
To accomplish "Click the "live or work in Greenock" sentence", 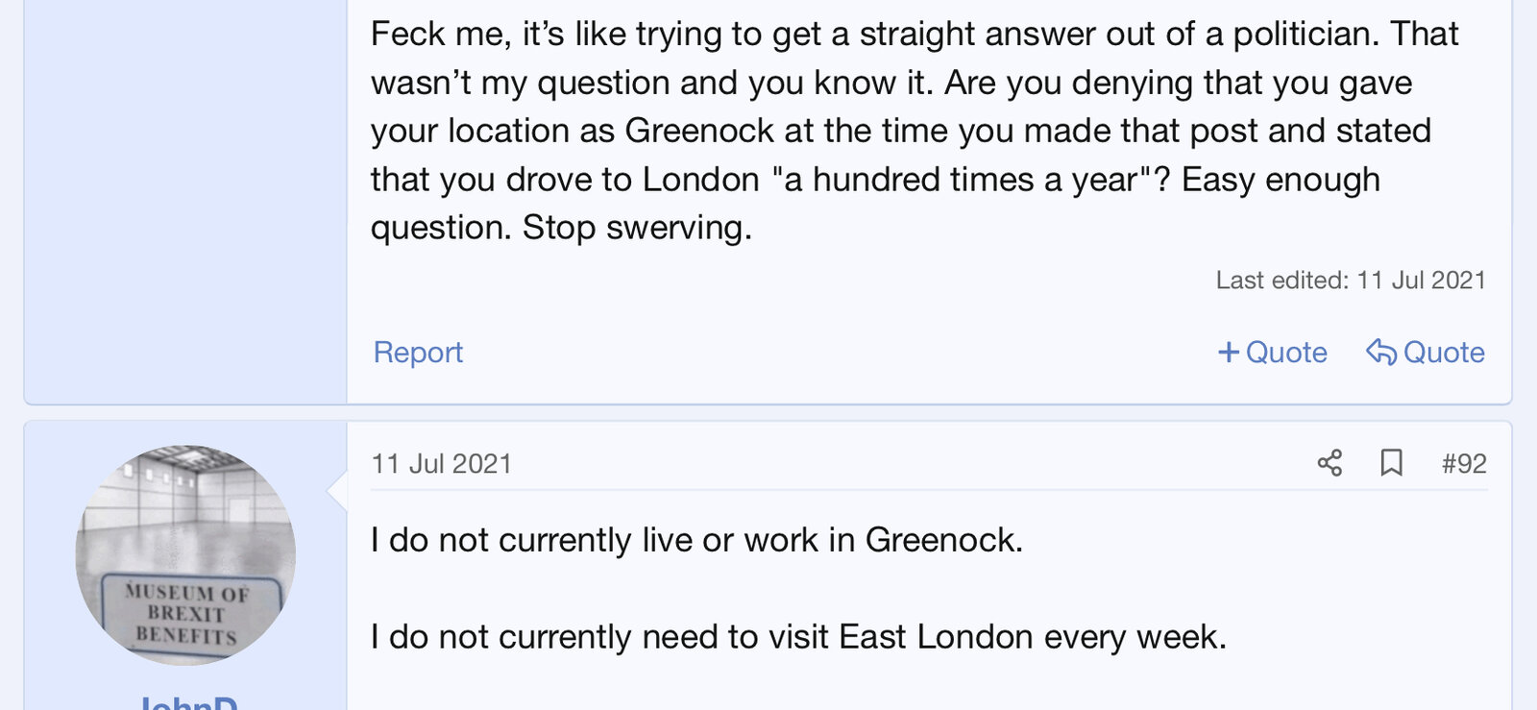I will pyautogui.click(x=696, y=540).
